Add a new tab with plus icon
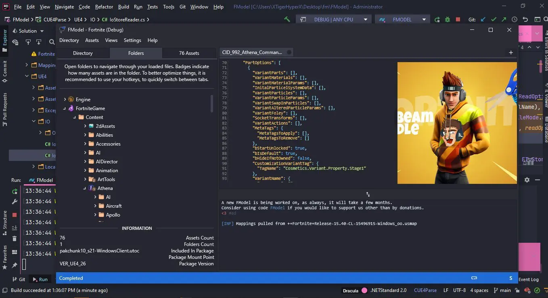Image resolution: width=548 pixels, height=298 pixels. tap(511, 52)
